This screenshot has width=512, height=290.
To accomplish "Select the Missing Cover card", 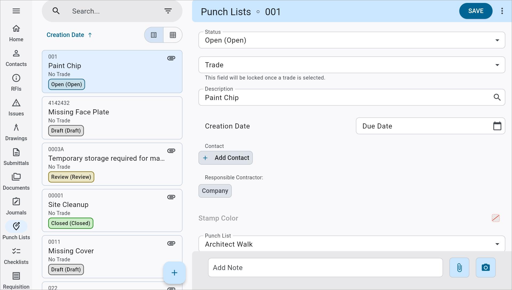I will 112,257.
